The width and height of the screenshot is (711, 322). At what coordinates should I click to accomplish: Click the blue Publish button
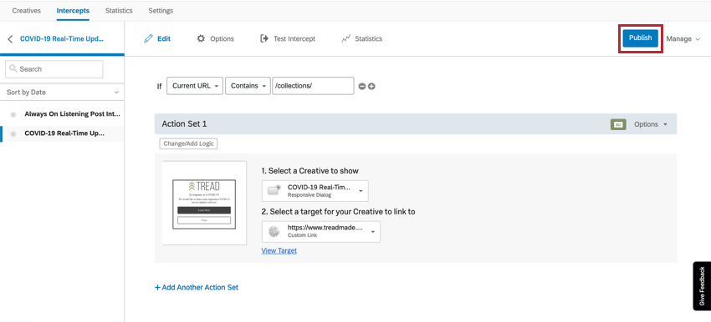click(640, 38)
